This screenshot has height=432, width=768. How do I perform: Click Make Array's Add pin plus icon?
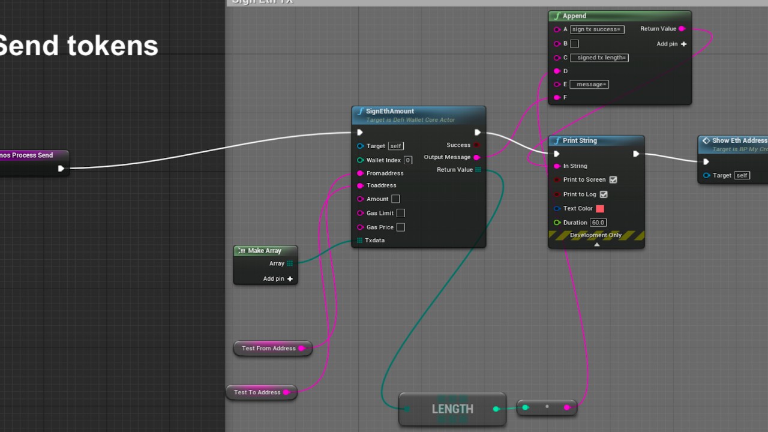(x=290, y=278)
